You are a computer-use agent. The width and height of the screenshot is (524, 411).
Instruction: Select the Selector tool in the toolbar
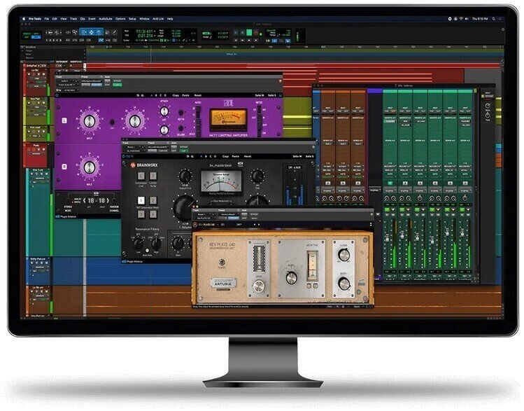[91, 32]
